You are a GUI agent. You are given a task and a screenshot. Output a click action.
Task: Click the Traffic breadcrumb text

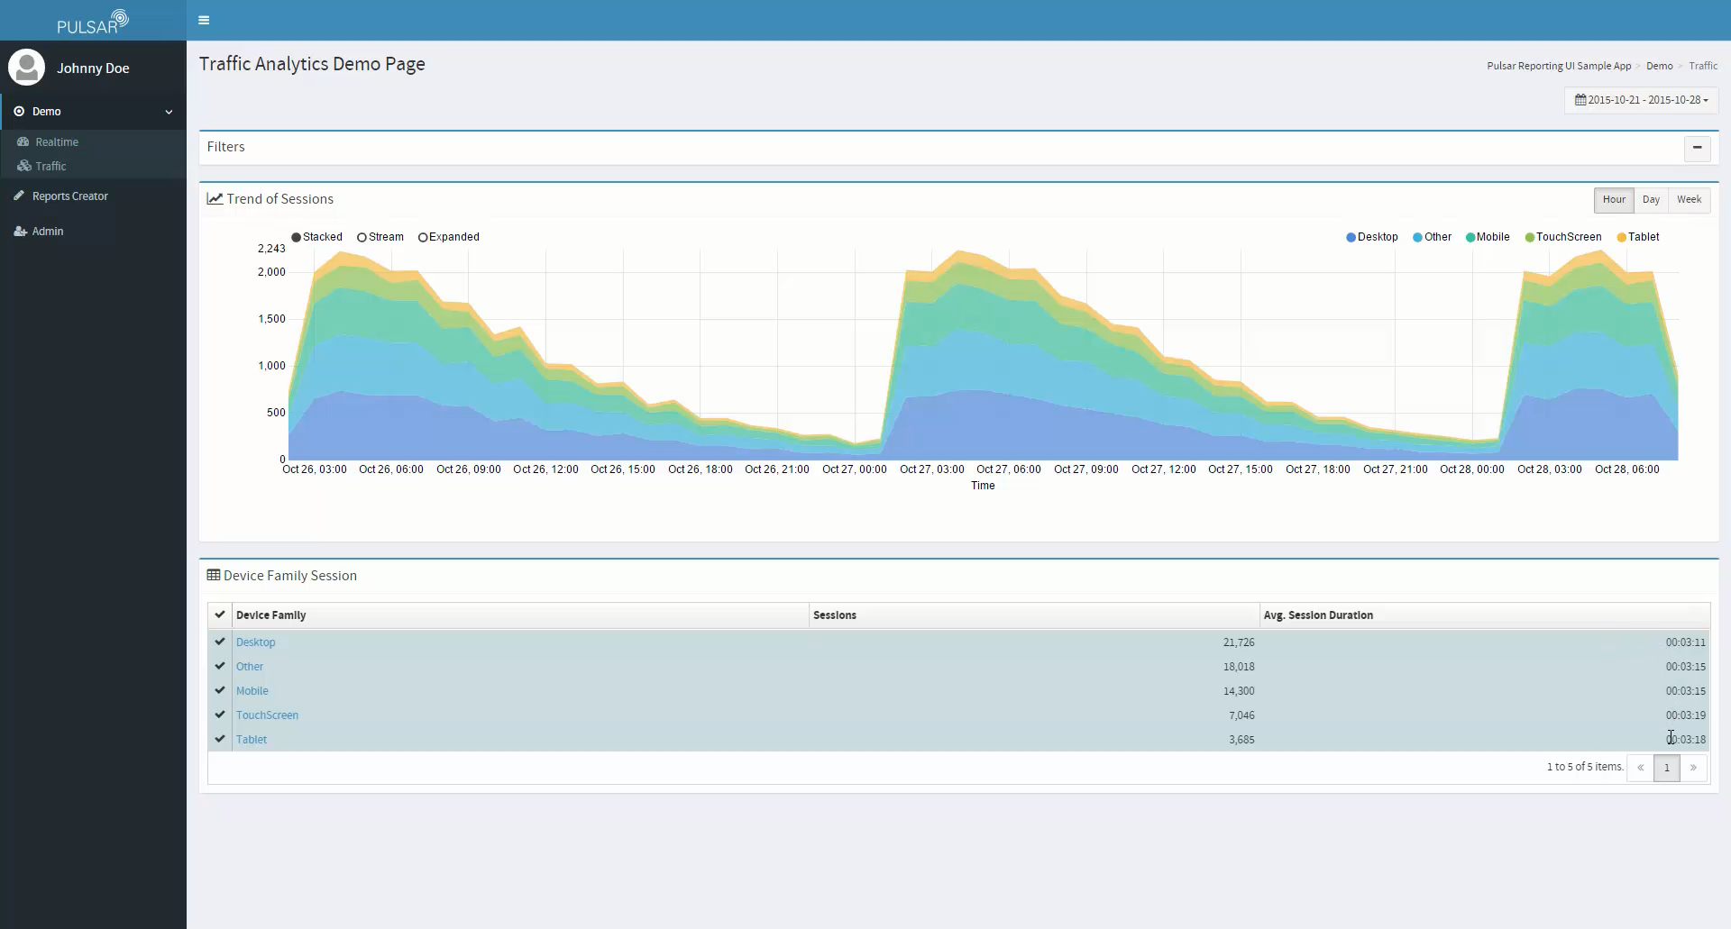coord(1703,66)
